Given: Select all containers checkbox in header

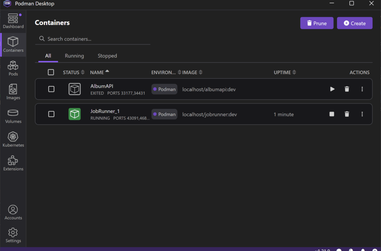Looking at the screenshot, I should tap(51, 73).
